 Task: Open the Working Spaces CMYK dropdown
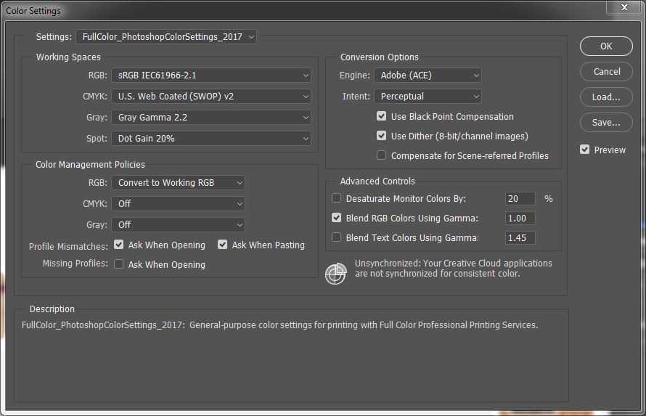point(211,97)
